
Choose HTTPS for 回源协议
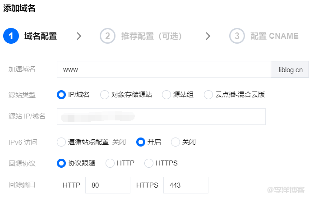click(149, 163)
